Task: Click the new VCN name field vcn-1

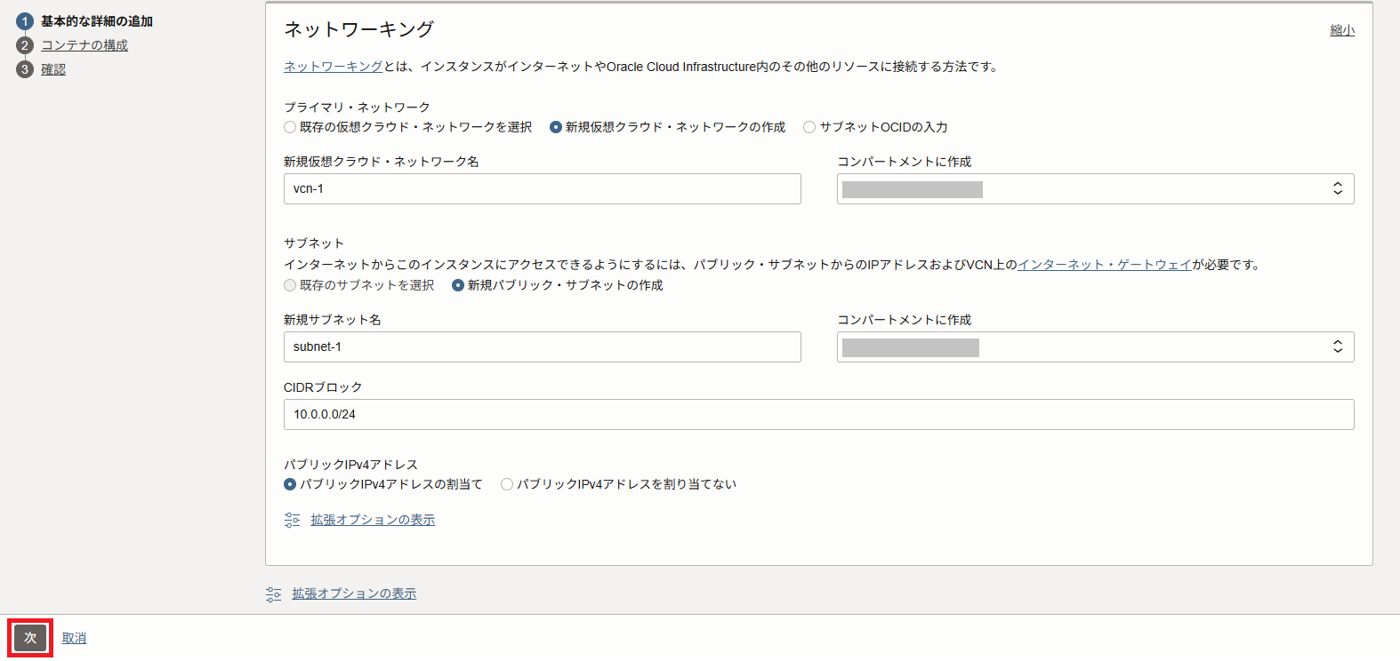Action: [x=542, y=189]
